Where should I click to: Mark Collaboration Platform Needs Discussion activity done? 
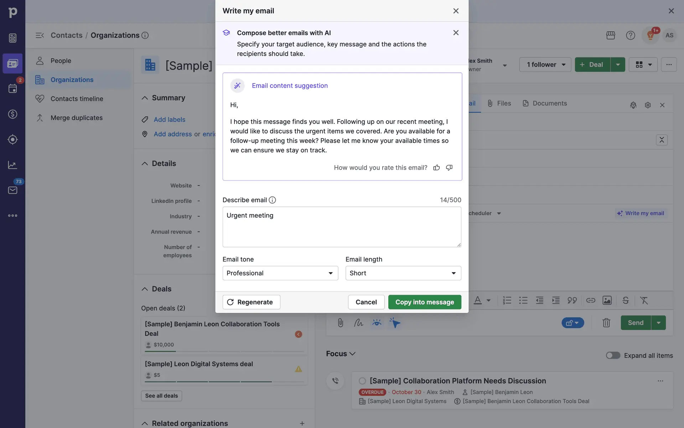coord(362,381)
